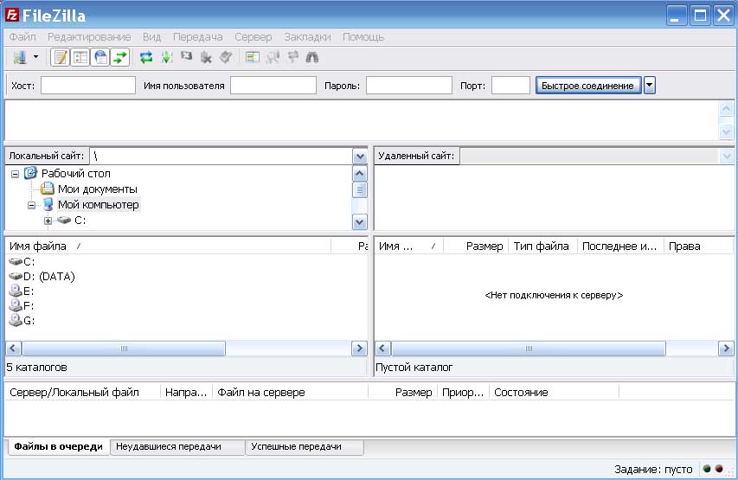Image resolution: width=738 pixels, height=480 pixels.
Task: Open the directory listing filters icon
Action: pos(253,57)
